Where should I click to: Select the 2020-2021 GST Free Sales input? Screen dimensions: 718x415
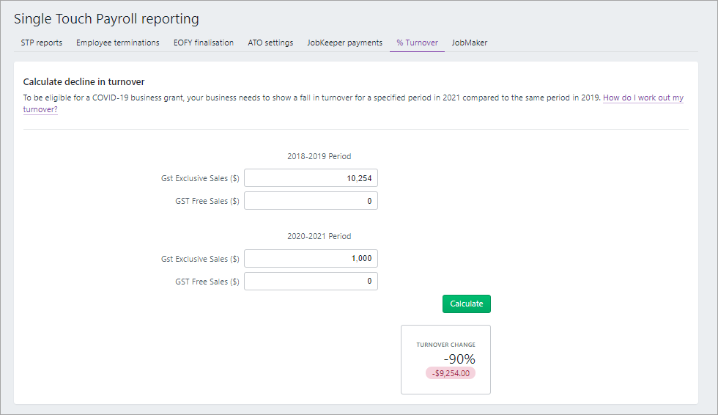[x=311, y=281]
